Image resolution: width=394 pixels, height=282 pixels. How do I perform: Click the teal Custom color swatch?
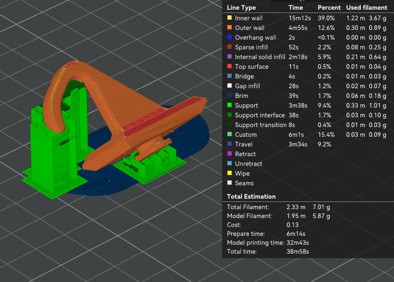[x=229, y=134]
